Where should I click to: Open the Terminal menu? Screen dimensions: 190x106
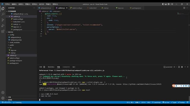coord(48,4)
